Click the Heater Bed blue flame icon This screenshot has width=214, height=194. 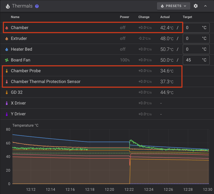click(7, 49)
